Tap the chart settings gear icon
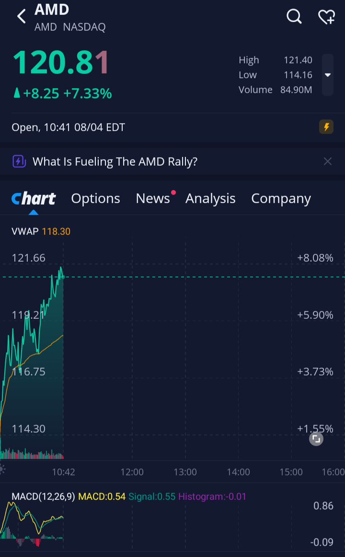Viewport: 345px width, 557px height. coord(2,469)
